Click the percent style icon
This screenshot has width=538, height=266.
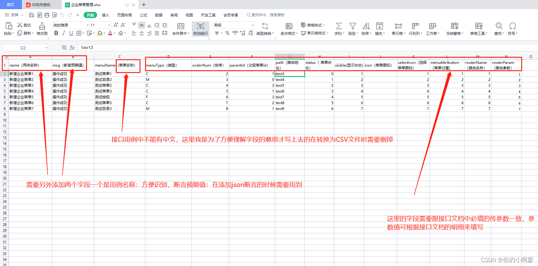(227, 33)
